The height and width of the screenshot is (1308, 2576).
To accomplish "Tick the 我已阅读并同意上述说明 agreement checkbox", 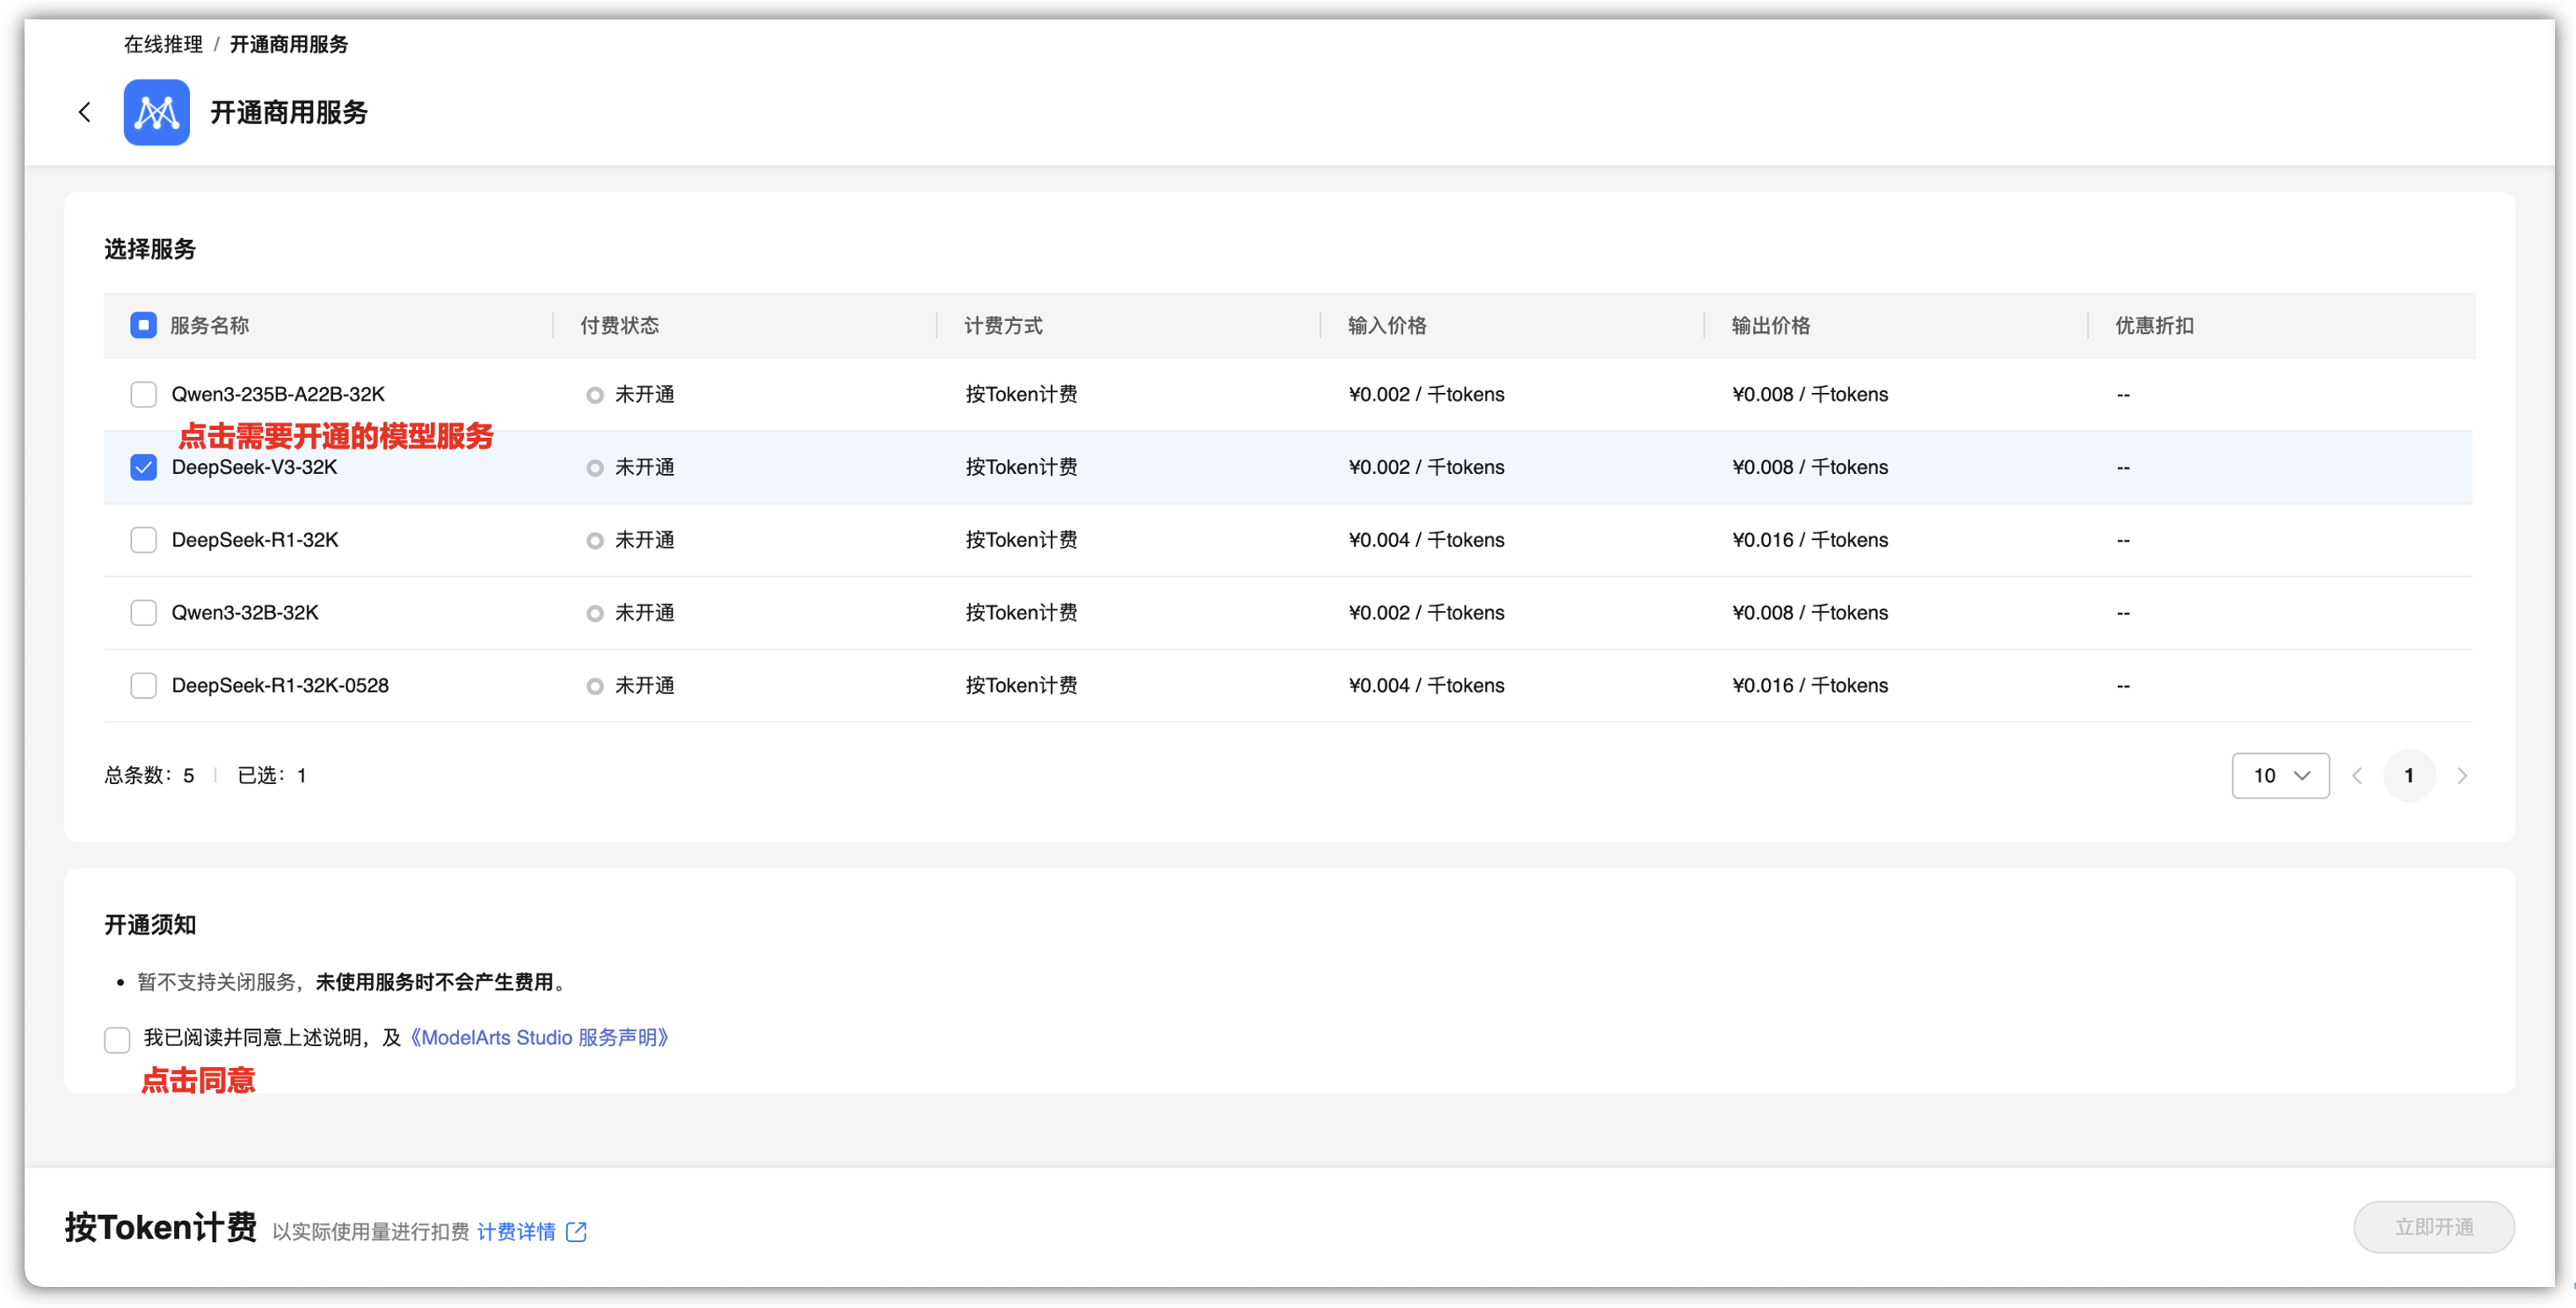I will [117, 1040].
